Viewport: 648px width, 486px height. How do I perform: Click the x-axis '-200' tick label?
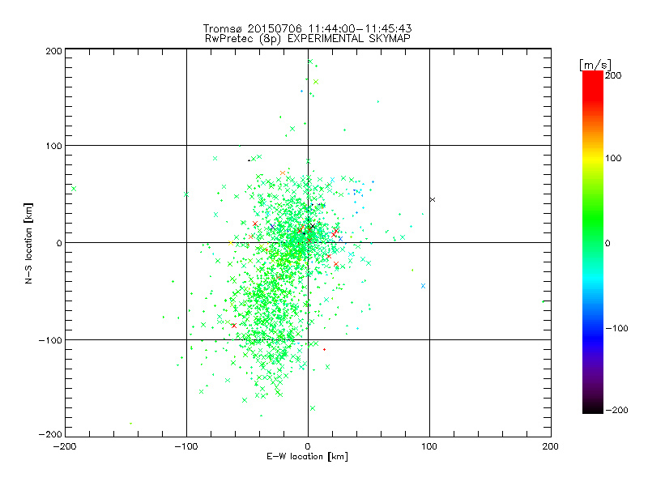click(x=65, y=446)
